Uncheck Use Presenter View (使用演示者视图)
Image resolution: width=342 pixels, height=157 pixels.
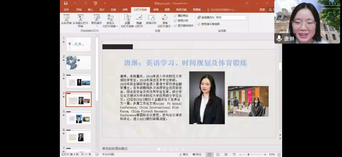[199, 24]
